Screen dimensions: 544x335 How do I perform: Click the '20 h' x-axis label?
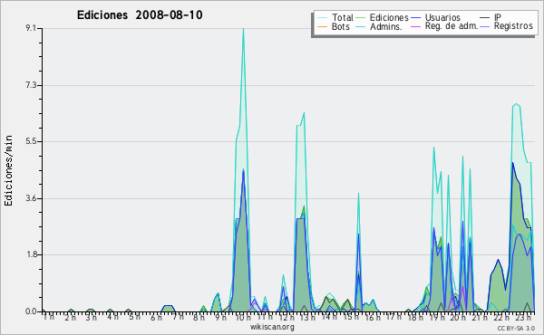click(x=459, y=317)
